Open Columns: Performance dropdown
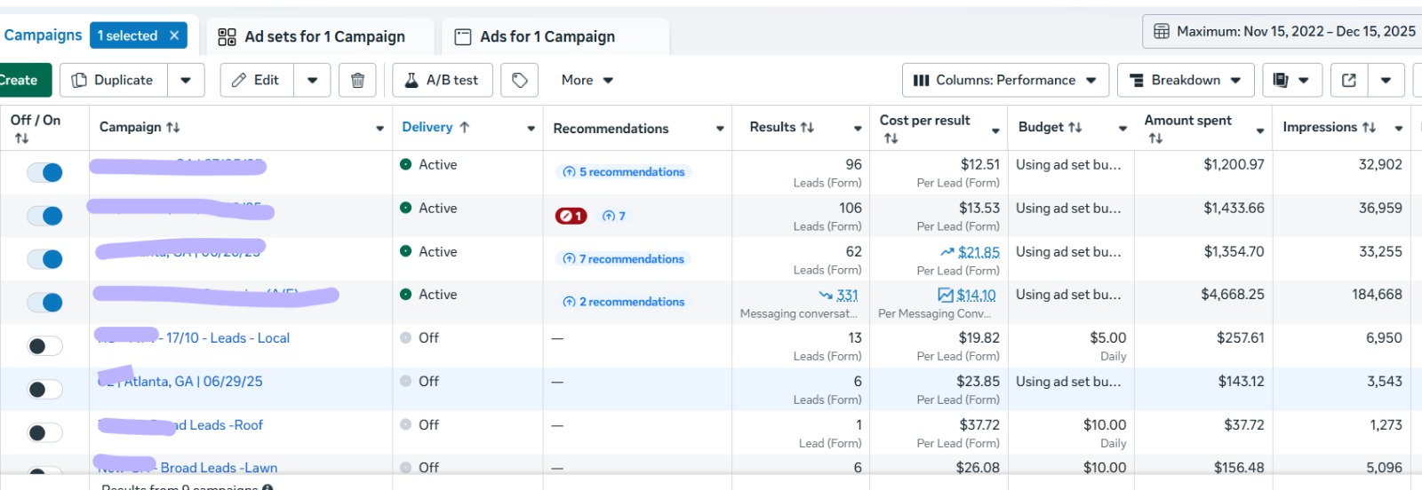Viewport: 1422px width, 490px height. (x=1005, y=80)
